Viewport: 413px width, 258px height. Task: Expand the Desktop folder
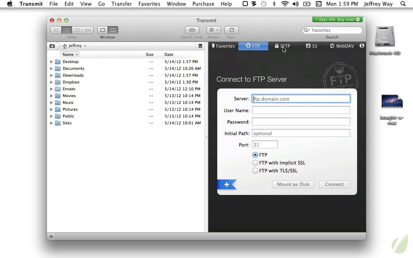(51, 62)
